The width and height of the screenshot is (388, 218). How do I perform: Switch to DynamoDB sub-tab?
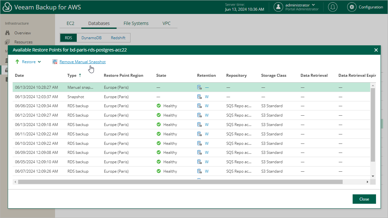coord(92,38)
